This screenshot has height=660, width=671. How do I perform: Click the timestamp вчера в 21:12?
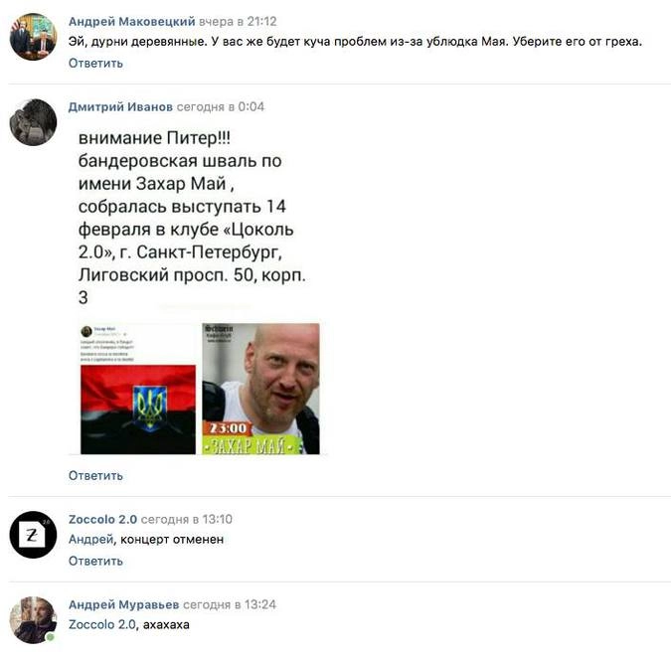(238, 22)
